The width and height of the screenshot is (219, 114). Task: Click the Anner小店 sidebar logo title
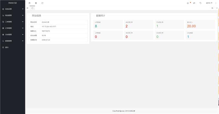[13, 3]
